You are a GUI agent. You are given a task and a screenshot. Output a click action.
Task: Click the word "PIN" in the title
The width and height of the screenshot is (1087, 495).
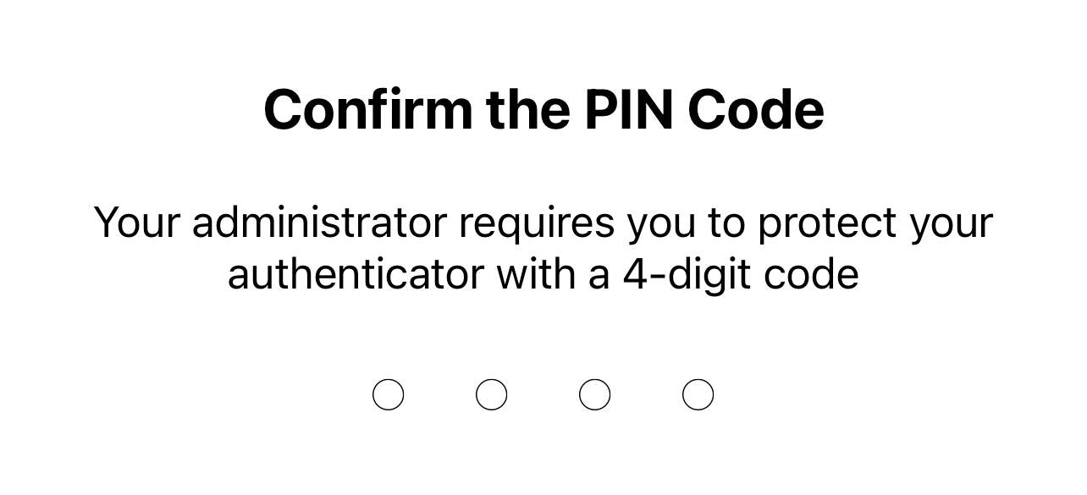pyautogui.click(x=628, y=110)
